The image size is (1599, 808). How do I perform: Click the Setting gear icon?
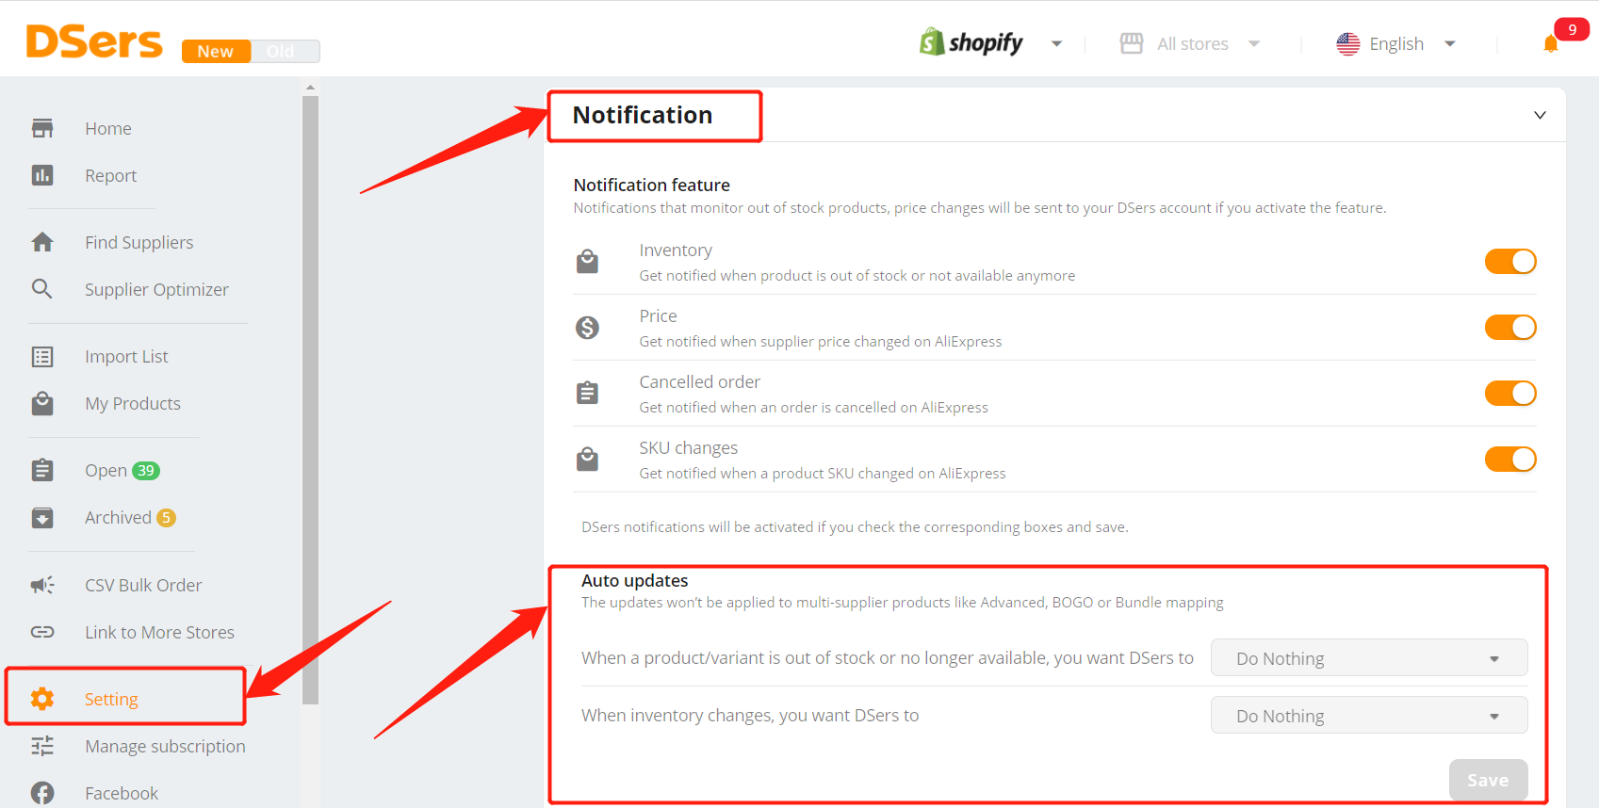click(x=42, y=699)
